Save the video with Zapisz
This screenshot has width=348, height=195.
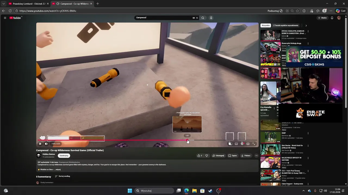click(232, 156)
